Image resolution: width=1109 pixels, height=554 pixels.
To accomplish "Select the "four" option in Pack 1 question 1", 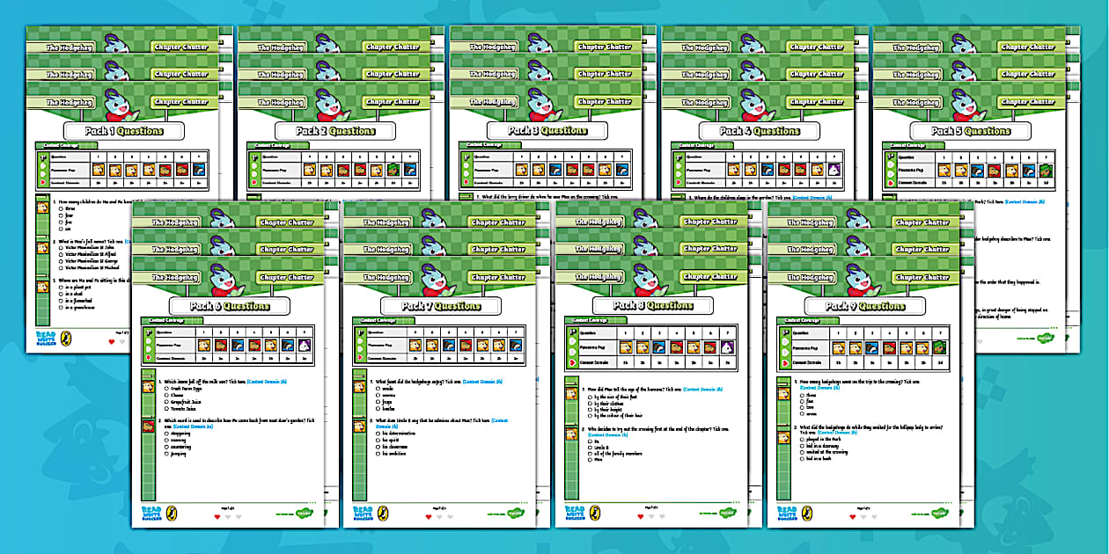I will coord(68,215).
